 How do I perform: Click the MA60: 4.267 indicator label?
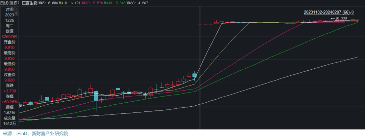click(137, 3)
